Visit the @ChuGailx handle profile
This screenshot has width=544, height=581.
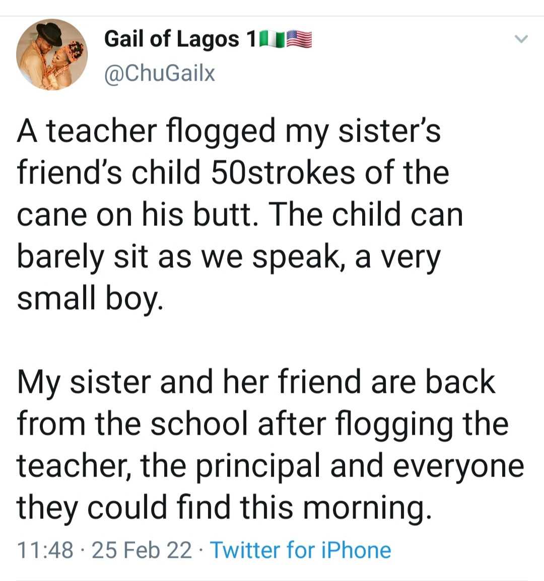[x=159, y=74]
